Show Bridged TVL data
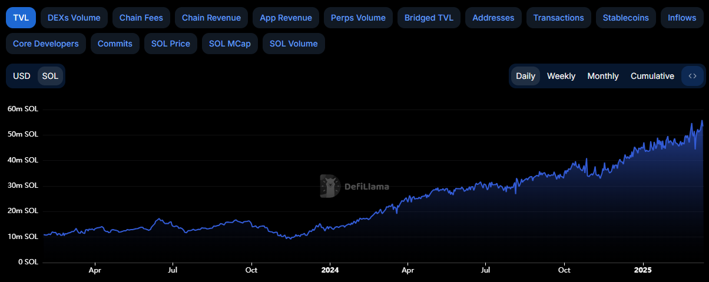This screenshot has width=709, height=282. [x=429, y=18]
